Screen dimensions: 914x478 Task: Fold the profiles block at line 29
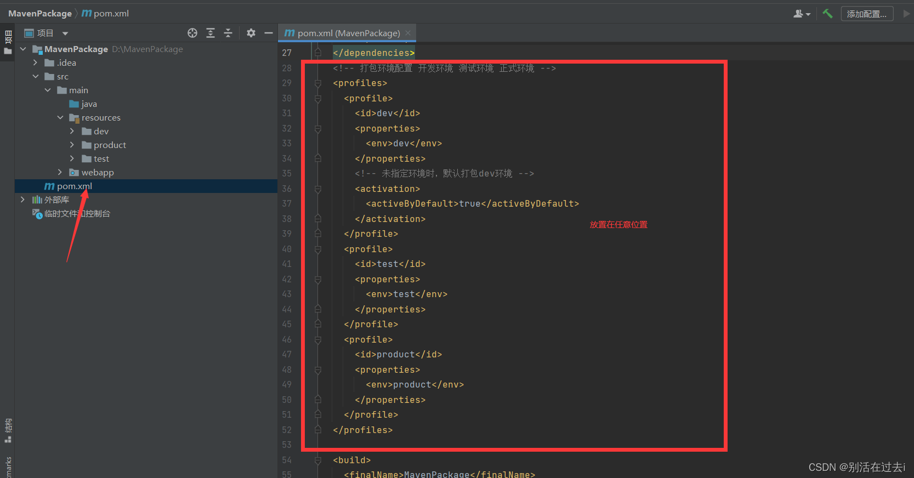pos(318,83)
